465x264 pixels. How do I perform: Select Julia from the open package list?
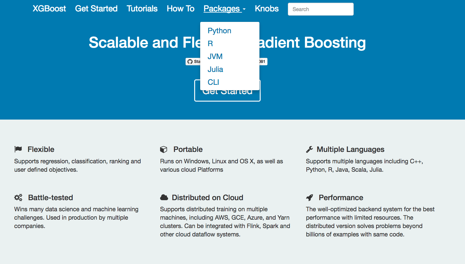(215, 69)
